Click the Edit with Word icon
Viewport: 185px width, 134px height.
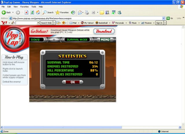tap(93, 12)
